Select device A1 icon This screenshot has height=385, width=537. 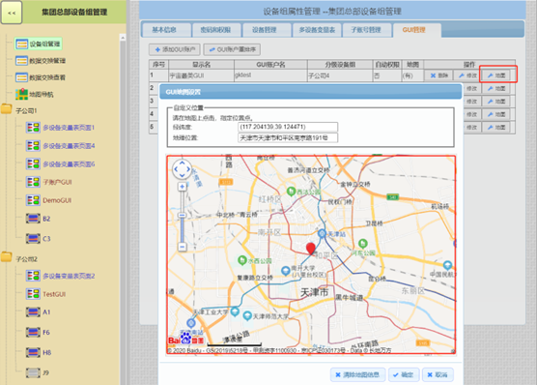(x=33, y=311)
